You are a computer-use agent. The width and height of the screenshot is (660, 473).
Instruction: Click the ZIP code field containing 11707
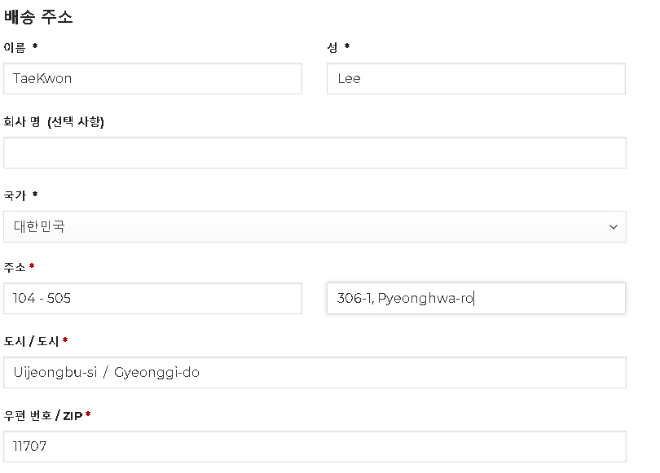315,446
